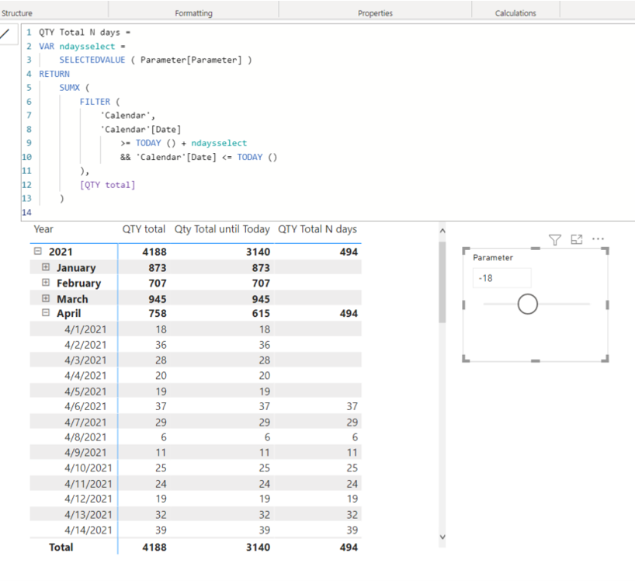635x581 pixels.
Task: Click February QTY total value 707
Action: [x=157, y=284]
